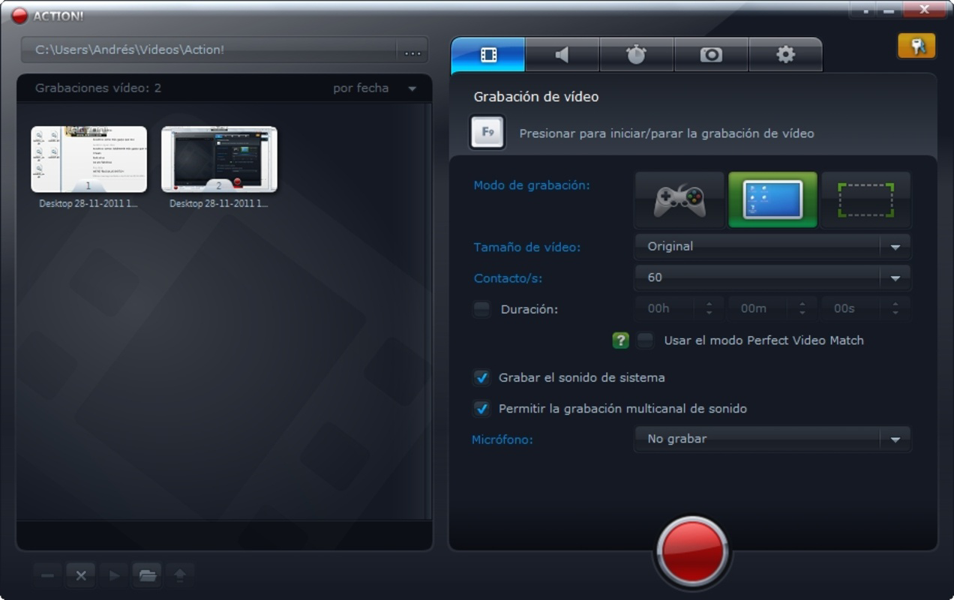Play the selected recording
The height and width of the screenshot is (600, 954).
point(114,575)
